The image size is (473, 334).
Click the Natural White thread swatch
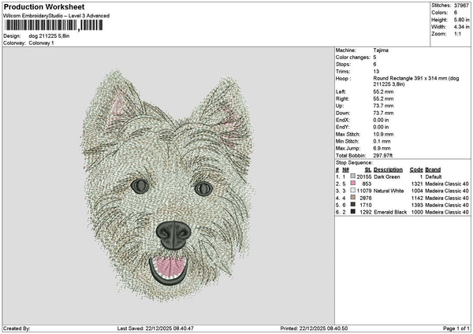[x=352, y=191]
